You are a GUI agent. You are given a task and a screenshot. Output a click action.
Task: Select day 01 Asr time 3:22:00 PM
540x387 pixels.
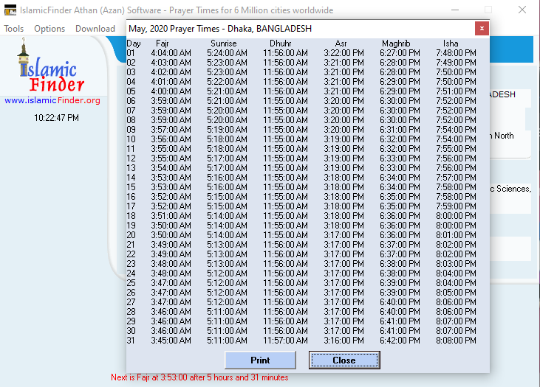pyautogui.click(x=344, y=53)
